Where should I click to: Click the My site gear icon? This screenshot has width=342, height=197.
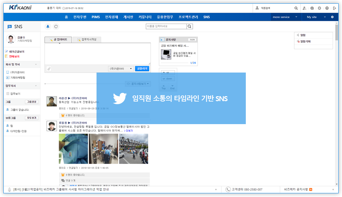tap(332, 17)
